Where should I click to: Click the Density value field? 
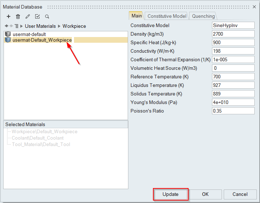click(x=233, y=34)
